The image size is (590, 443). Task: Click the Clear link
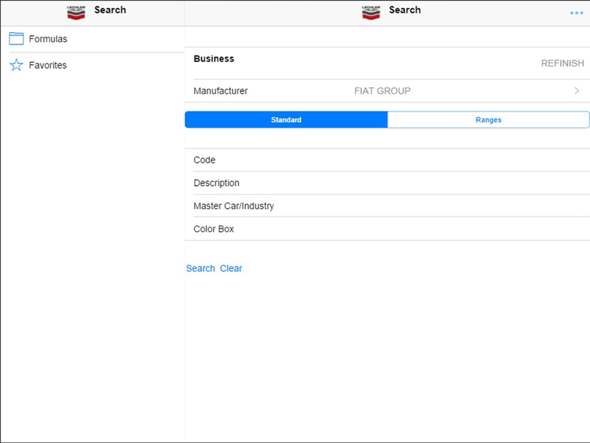(x=231, y=268)
